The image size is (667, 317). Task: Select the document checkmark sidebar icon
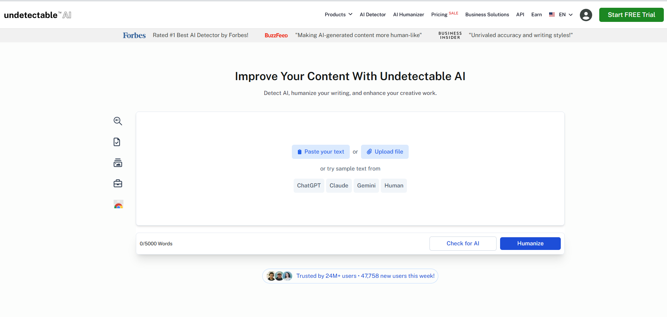(x=117, y=142)
